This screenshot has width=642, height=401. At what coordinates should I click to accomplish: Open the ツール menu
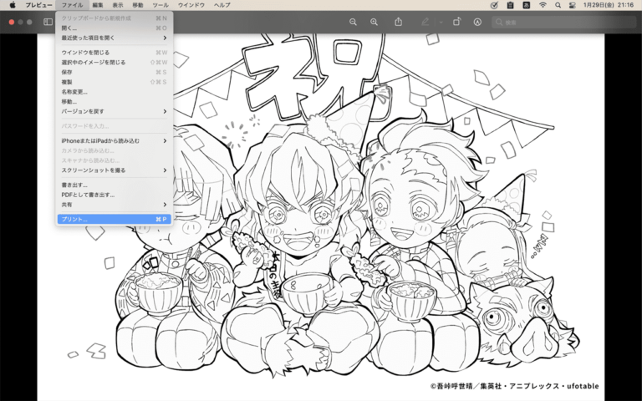[x=160, y=5]
